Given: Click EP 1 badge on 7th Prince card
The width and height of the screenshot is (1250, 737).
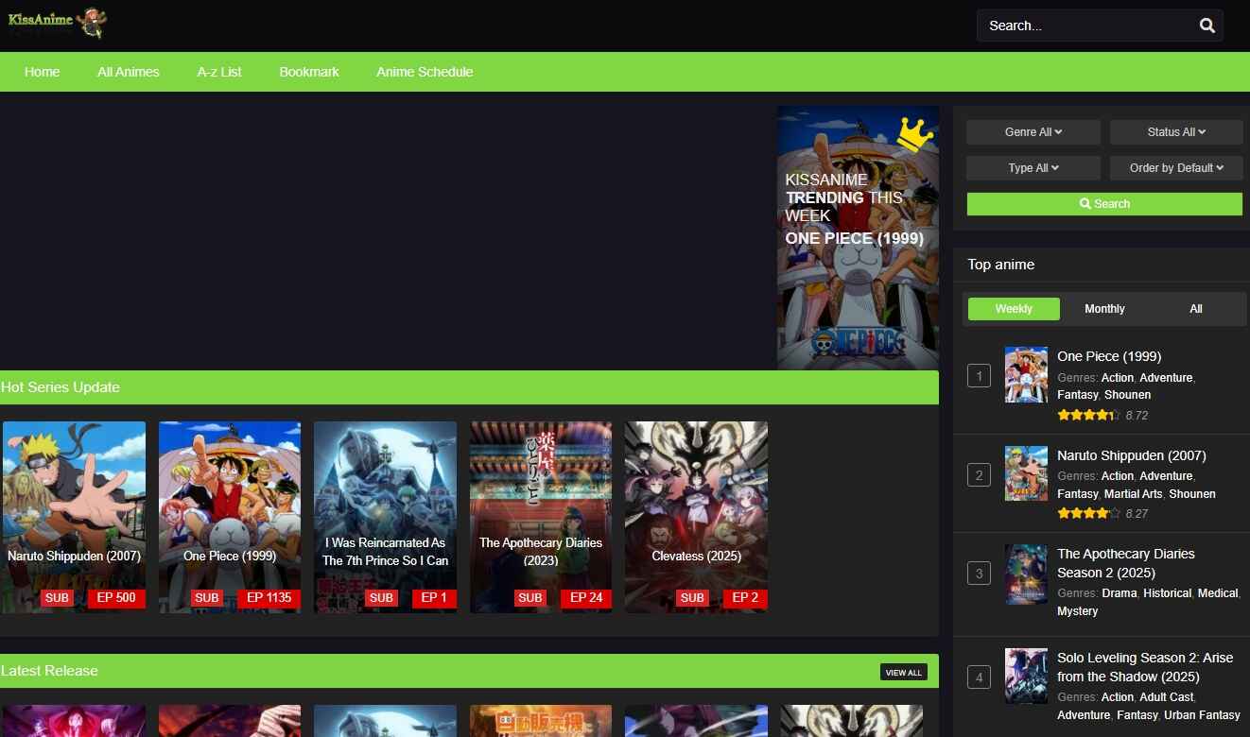Looking at the screenshot, I should pos(434,597).
